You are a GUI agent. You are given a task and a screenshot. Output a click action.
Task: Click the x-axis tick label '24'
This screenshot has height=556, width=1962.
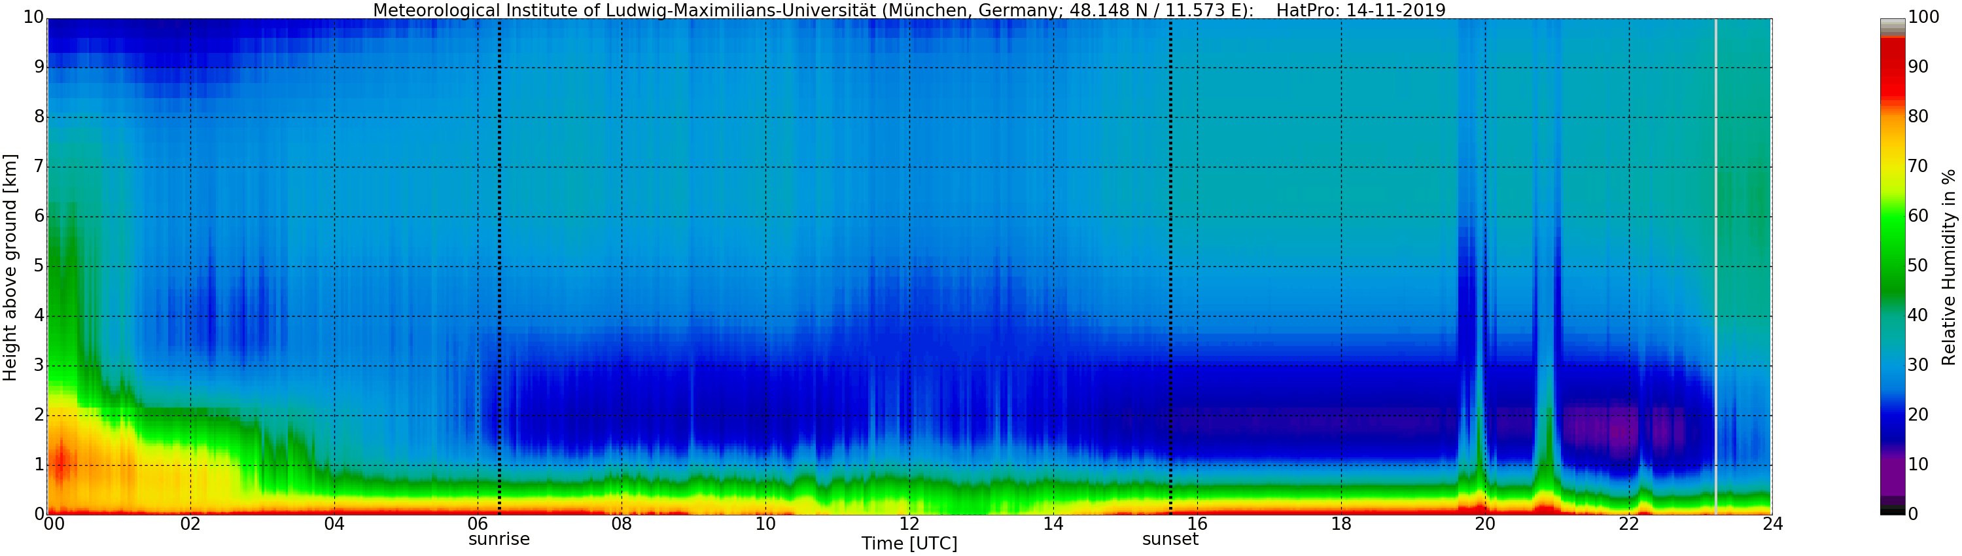point(1772,524)
